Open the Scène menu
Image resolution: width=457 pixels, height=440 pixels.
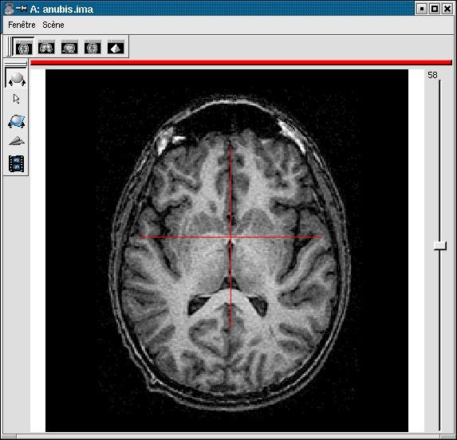pyautogui.click(x=53, y=25)
